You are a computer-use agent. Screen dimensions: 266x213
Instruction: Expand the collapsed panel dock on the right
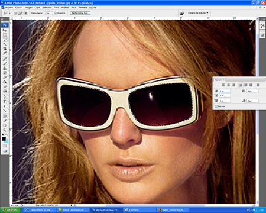[262, 18]
